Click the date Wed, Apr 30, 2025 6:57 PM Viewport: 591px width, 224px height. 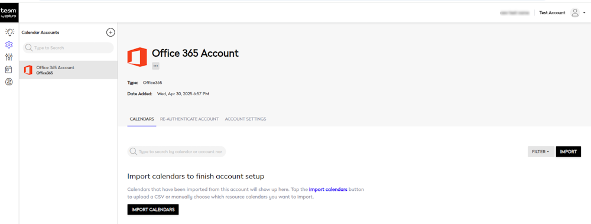[x=183, y=93]
